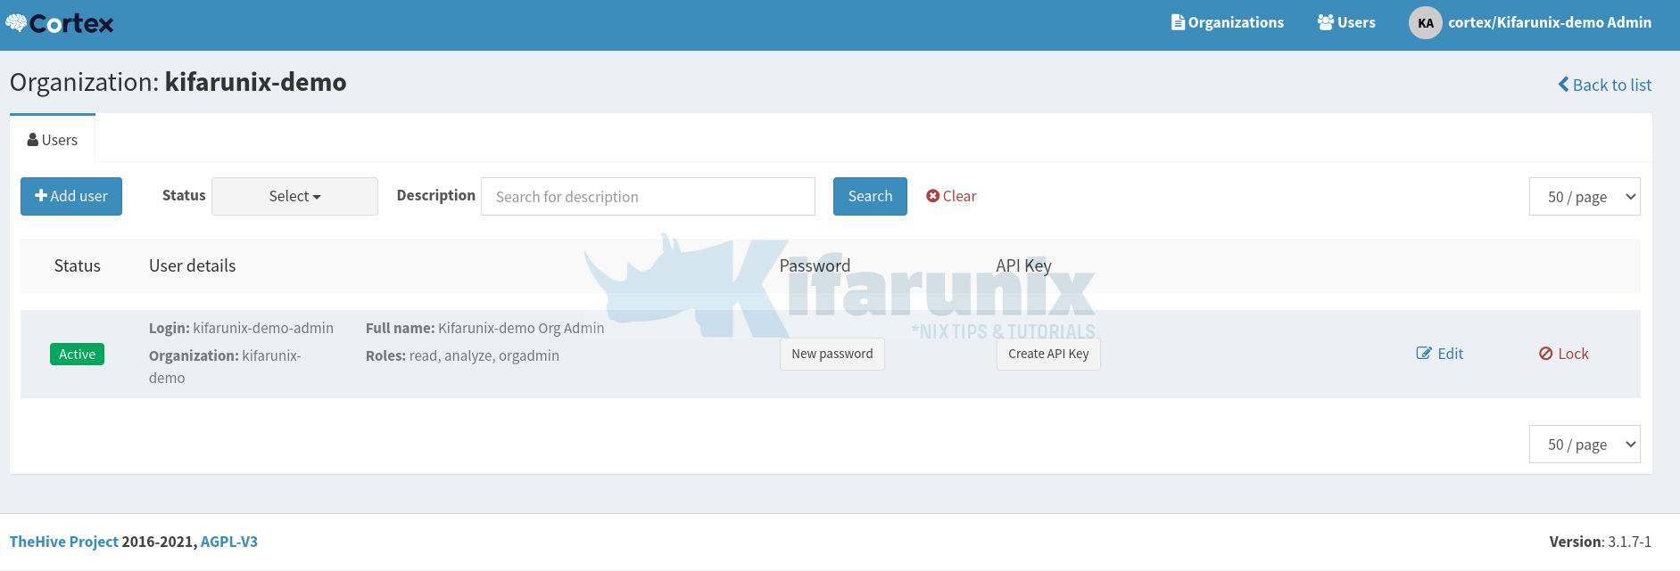The image size is (1680, 571).
Task: Open the Kifarunix-demo Admin account menu
Action: point(1549,23)
